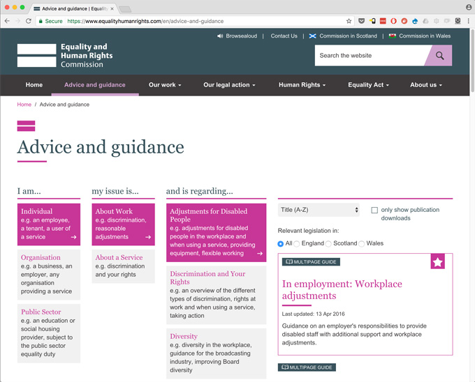The image size is (475, 382).
Task: Click the yellow arrow phone extension icon
Action: coord(372,21)
